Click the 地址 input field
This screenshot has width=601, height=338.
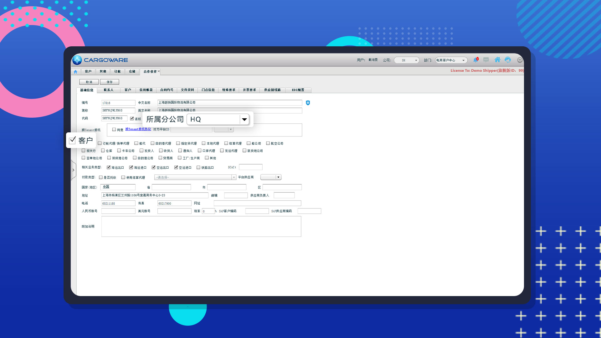click(x=155, y=195)
